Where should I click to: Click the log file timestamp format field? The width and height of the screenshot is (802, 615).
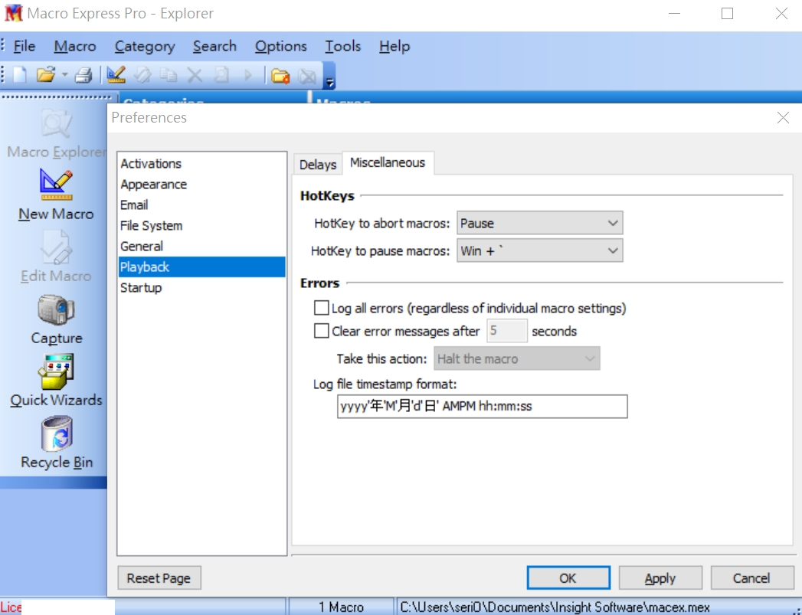click(483, 407)
